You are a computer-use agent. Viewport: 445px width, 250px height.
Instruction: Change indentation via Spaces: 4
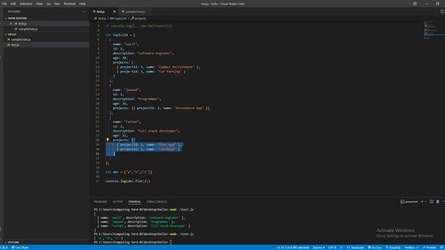(x=318, y=247)
